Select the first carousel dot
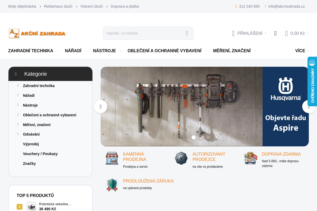317x211 pixels. 194,137
